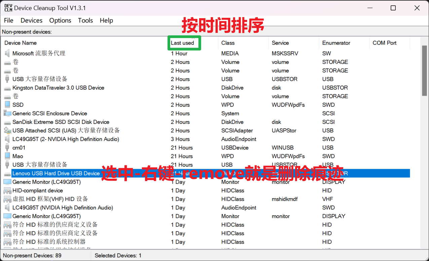Open the Options menu

60,20
